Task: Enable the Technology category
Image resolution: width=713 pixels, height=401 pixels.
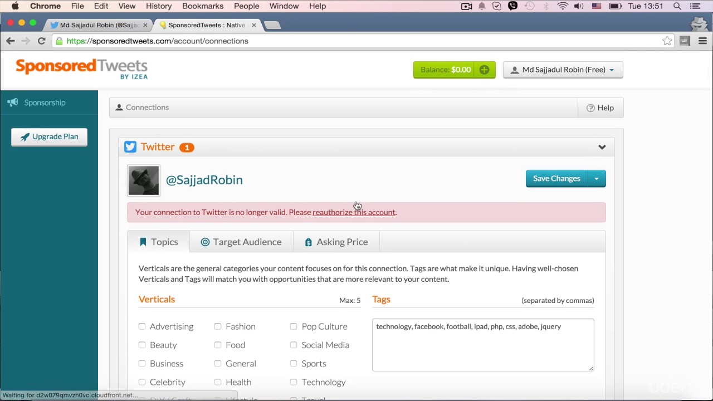Action: click(294, 382)
